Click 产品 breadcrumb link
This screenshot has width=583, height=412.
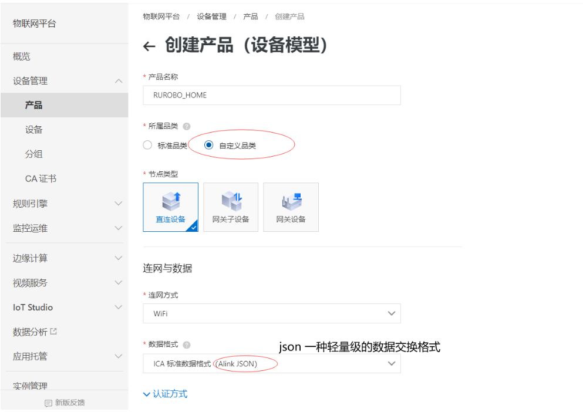point(250,16)
